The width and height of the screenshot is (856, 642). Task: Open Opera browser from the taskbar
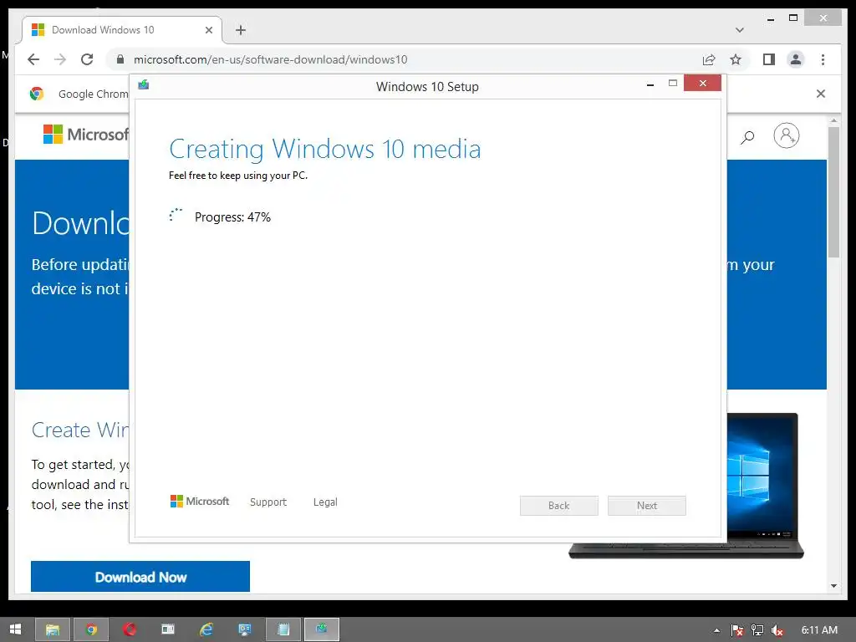130,629
